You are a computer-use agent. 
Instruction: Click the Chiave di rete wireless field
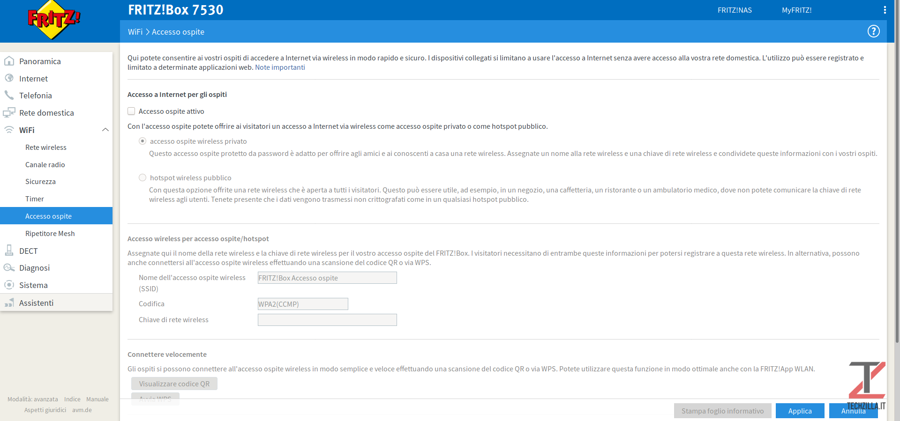(327, 320)
